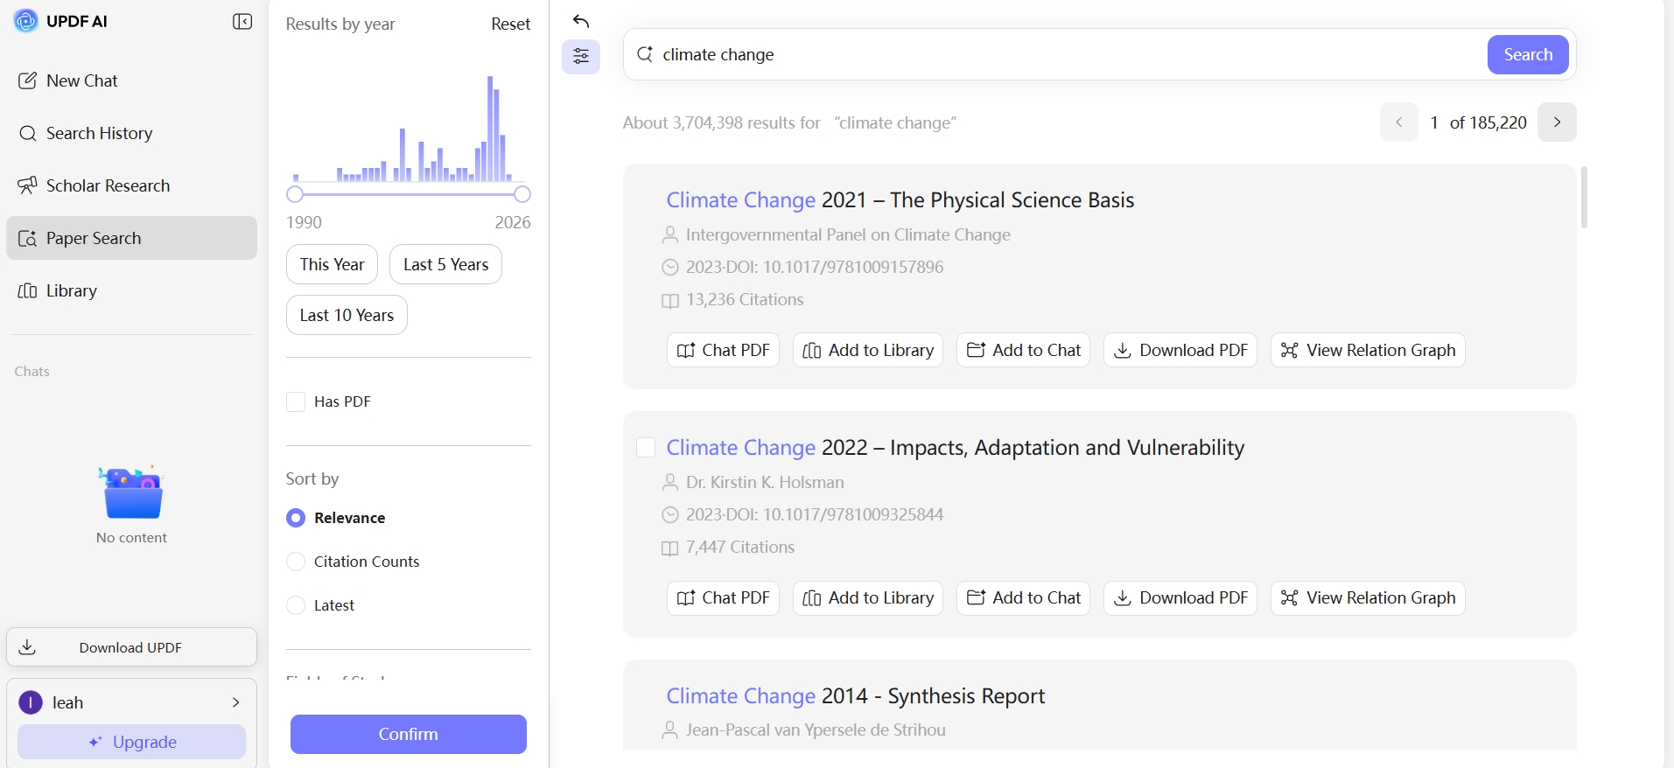Click Chat PDF for Climate Change 2021
This screenshot has width=1674, height=768.
click(x=723, y=350)
